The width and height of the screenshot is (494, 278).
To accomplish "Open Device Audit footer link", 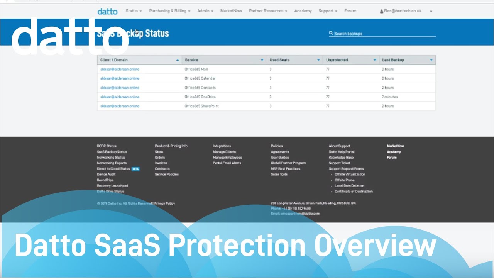I will coord(106,174).
